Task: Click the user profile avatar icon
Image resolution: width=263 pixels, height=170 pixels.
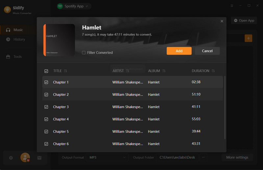Action: [25, 158]
